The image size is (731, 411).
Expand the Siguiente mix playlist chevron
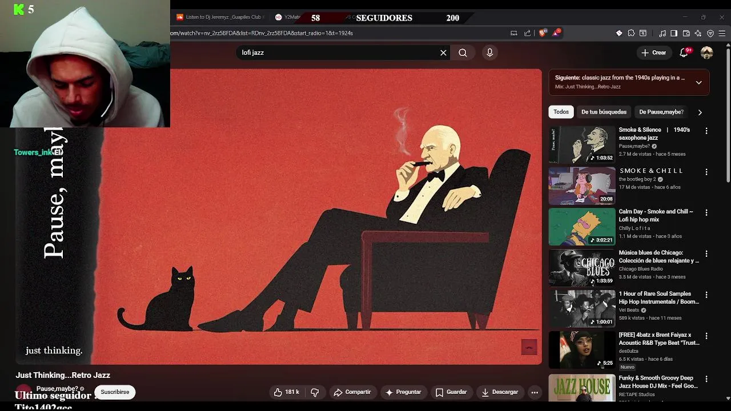698,82
